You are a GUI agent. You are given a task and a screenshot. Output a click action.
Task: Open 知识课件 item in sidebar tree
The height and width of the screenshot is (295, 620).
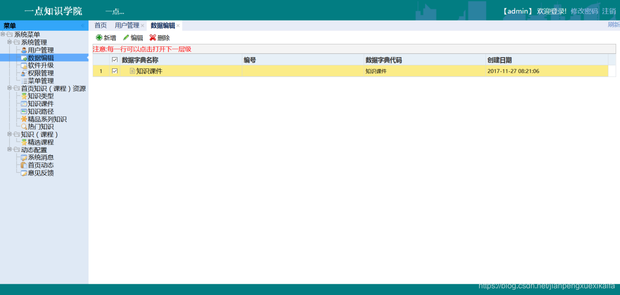41,104
